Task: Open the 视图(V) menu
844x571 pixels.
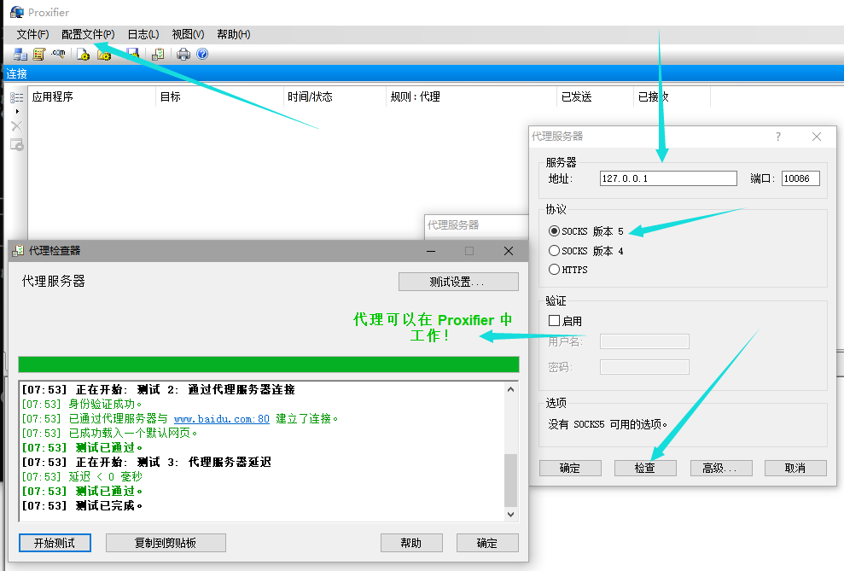Action: click(188, 34)
